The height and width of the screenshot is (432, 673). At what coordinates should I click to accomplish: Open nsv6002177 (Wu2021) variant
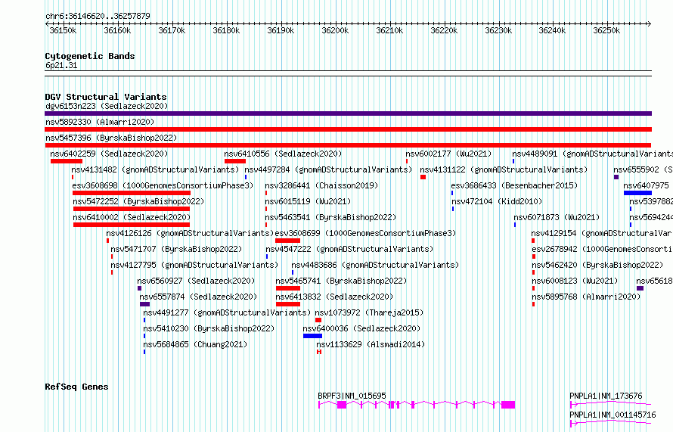(448, 154)
